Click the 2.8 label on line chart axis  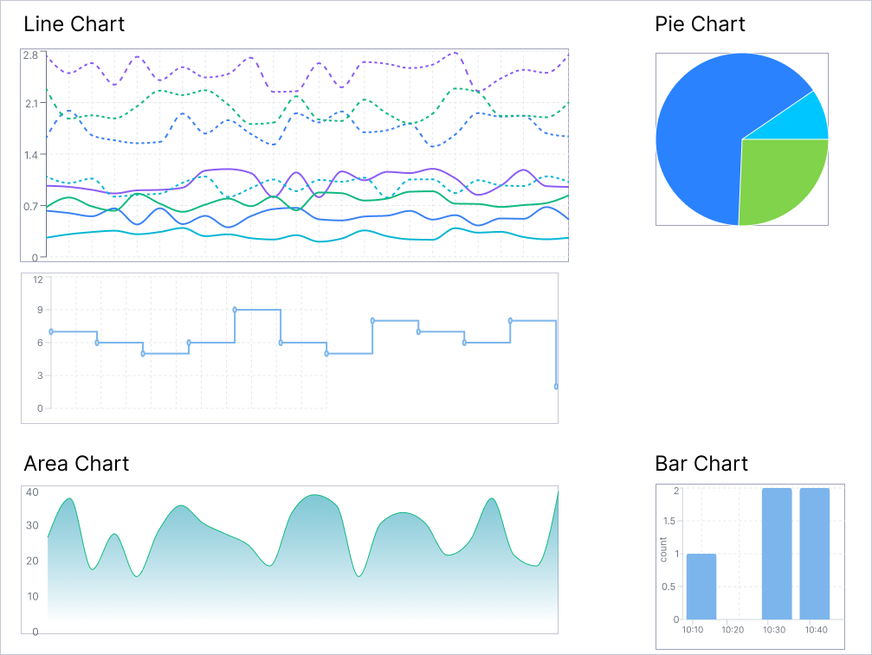(x=30, y=55)
